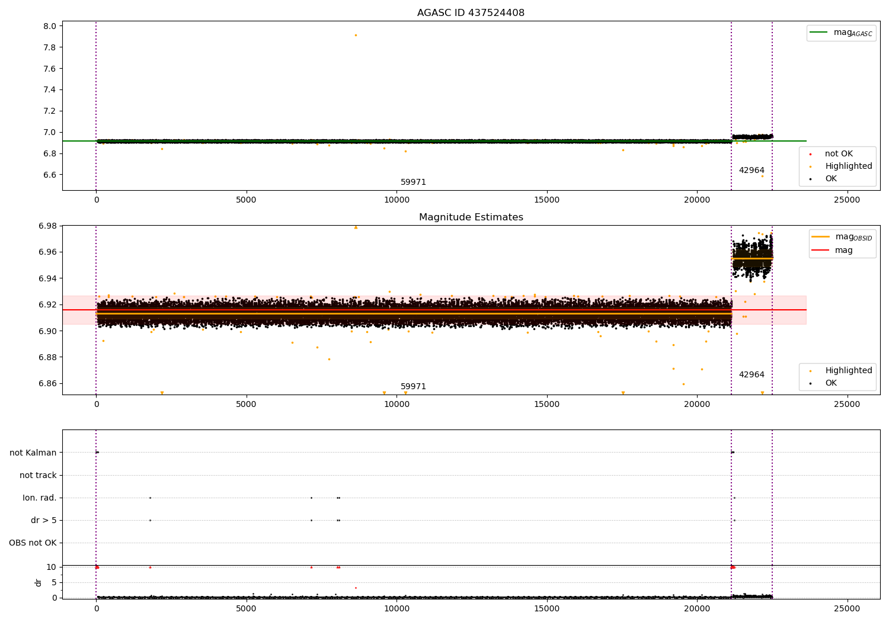Click the '59971' label in Magnitude Estimates plot
The height and width of the screenshot is (622, 889).
[x=413, y=387]
